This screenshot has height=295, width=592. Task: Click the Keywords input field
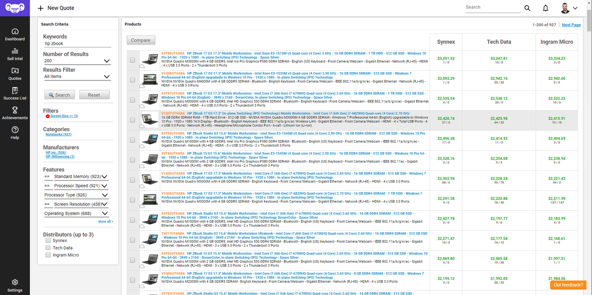[x=77, y=44]
